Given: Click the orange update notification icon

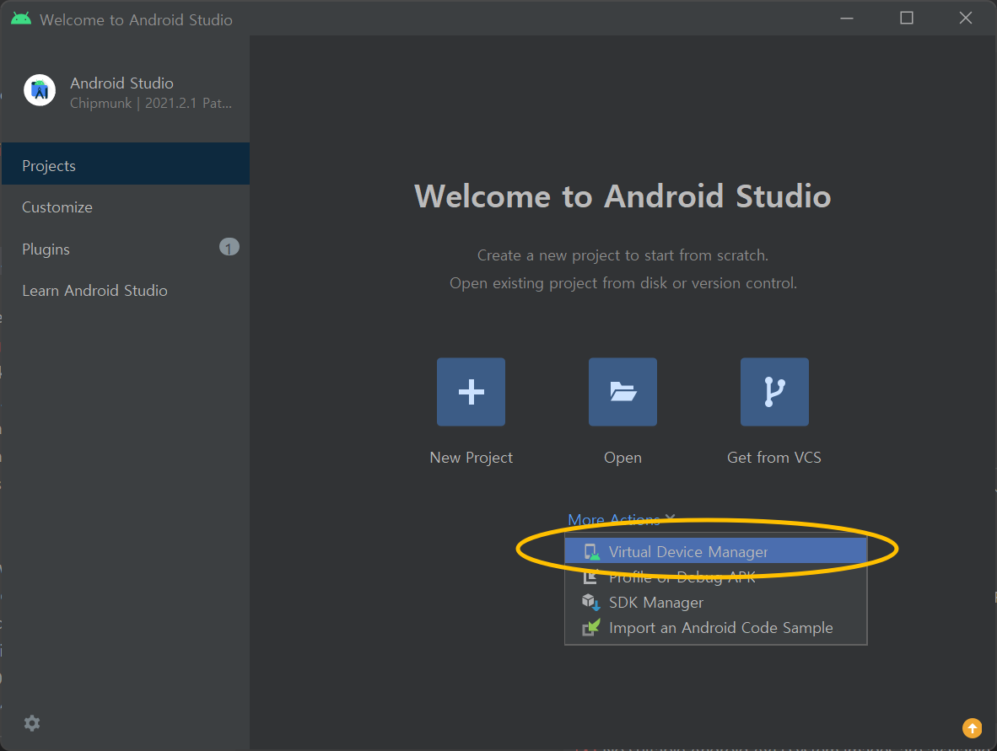Looking at the screenshot, I should [x=972, y=728].
